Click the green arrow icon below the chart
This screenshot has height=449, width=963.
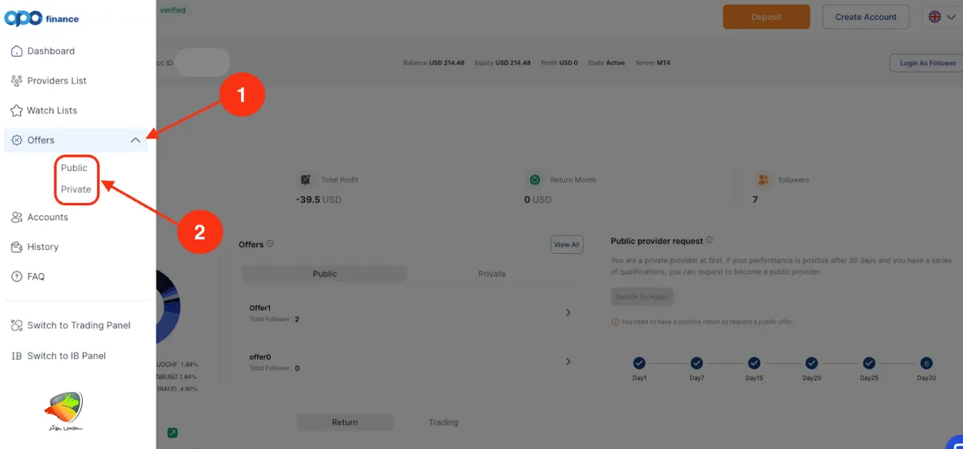pos(173,433)
